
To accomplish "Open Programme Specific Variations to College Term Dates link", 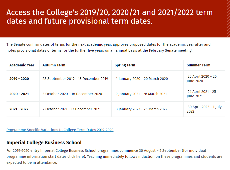I will coord(60,130).
